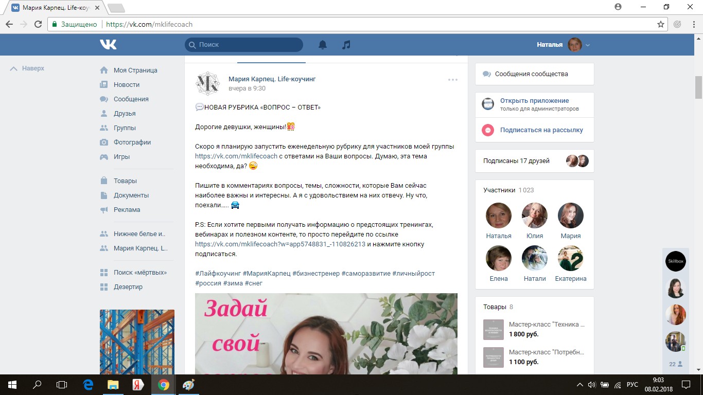
Task: Click the page vertical scrollbar thumb
Action: [x=698, y=87]
